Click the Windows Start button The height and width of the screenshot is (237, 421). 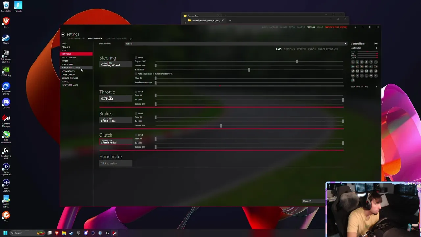coord(5,233)
